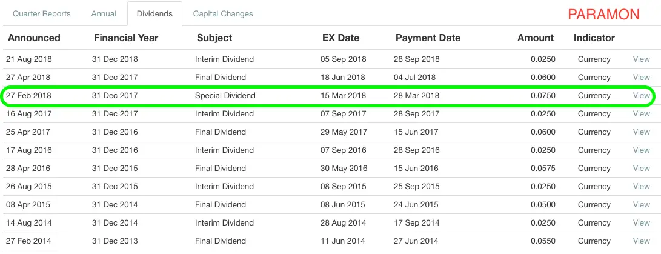Switch to the Quarter Reports tab
661x254 pixels.
click(41, 13)
